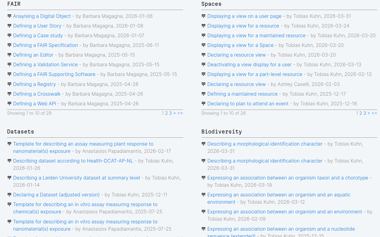Click the icon beside Describing dataset according to Health-DCAT-AP-NL
This screenshot has width=380, height=237.
pyautogui.click(x=9, y=161)
